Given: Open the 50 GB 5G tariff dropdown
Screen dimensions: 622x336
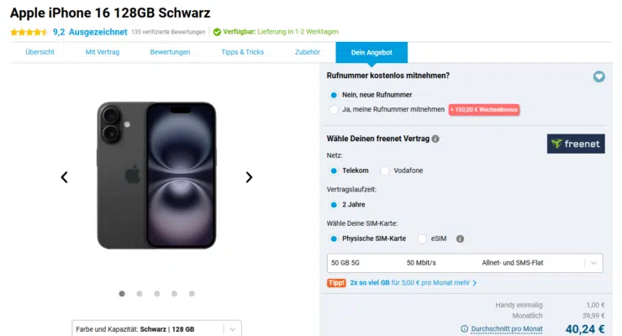Looking at the screenshot, I should [x=465, y=263].
